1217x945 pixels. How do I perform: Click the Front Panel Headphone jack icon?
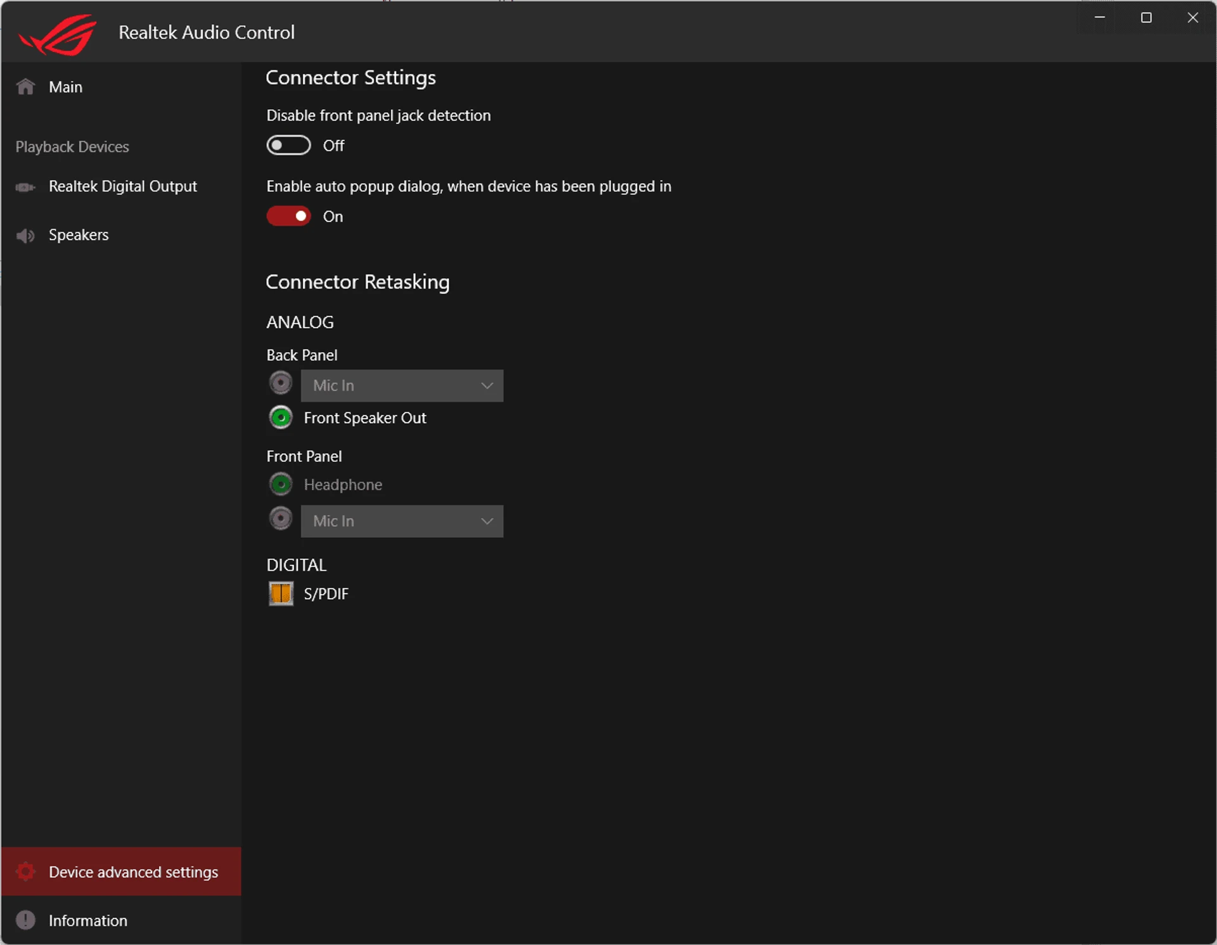(281, 485)
